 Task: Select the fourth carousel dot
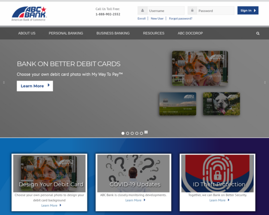[x=137, y=133]
